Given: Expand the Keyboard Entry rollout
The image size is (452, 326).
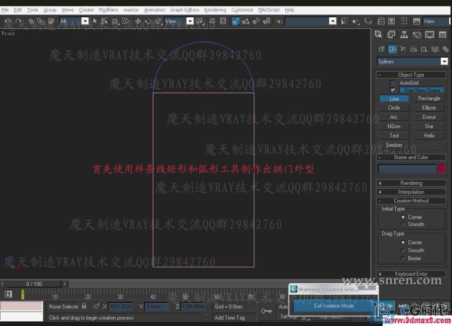Looking at the screenshot, I should coord(411,274).
